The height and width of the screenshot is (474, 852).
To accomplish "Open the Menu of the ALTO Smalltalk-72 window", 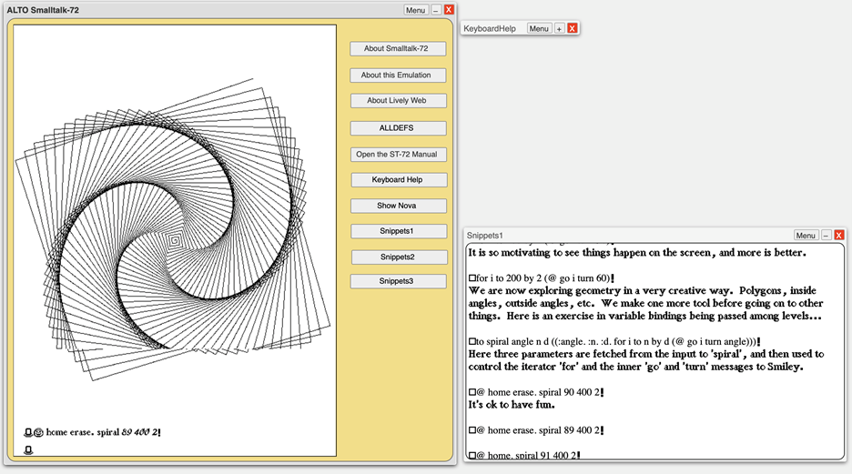I will pyautogui.click(x=415, y=10).
